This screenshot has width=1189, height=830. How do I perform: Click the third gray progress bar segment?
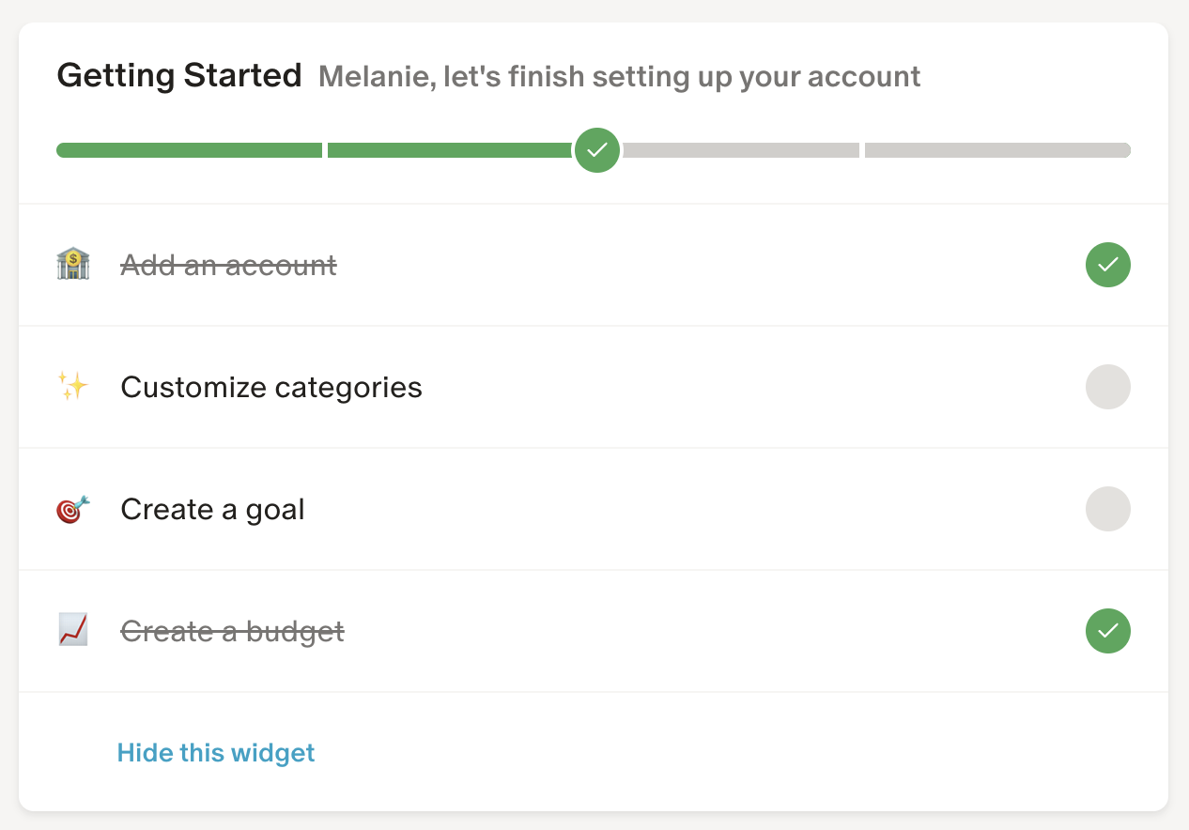[741, 150]
